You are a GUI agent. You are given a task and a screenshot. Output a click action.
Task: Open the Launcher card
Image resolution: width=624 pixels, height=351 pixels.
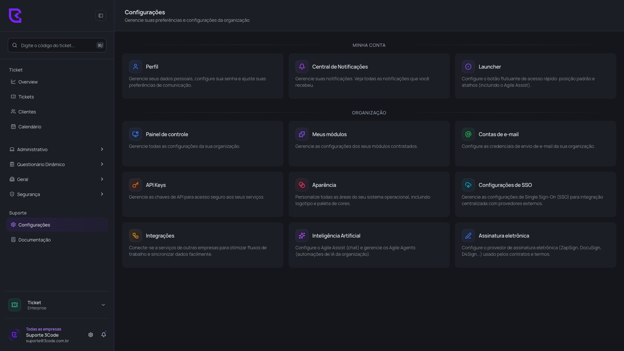(536, 76)
